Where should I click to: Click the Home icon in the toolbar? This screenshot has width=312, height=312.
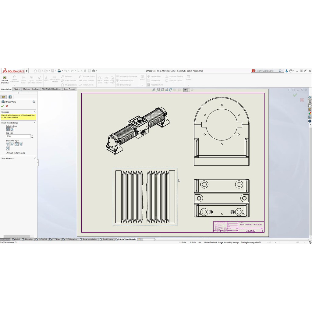pos(35,71)
